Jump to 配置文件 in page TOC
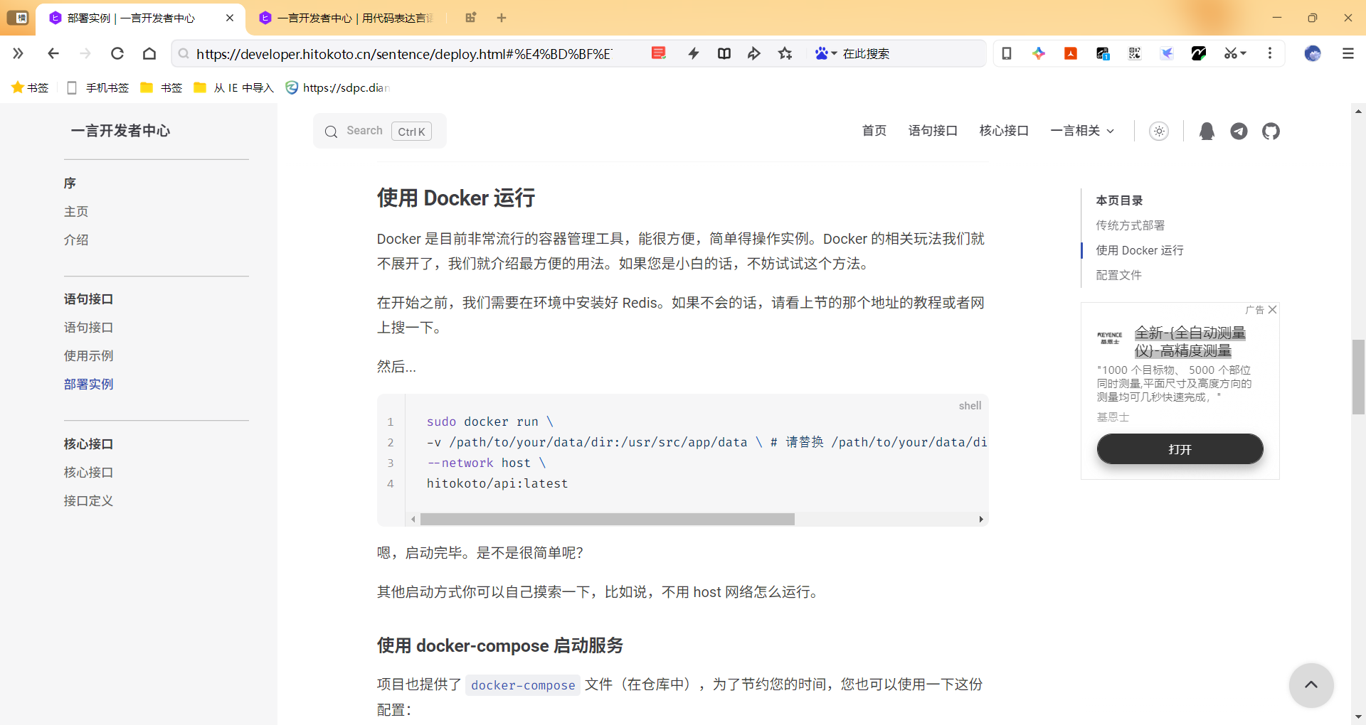This screenshot has height=725, width=1366. coord(1118,275)
